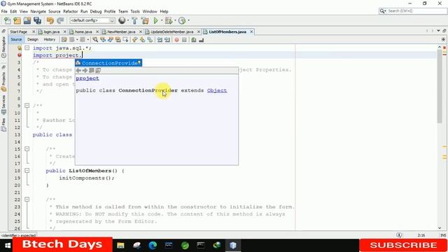Switch to the NewMember.java tab
Screen dimensions: 448x252
click(121, 31)
